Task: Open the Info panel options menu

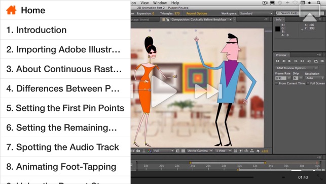Action: (319, 19)
